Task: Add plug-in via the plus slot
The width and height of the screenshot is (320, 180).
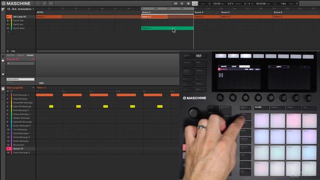Action: (20, 63)
